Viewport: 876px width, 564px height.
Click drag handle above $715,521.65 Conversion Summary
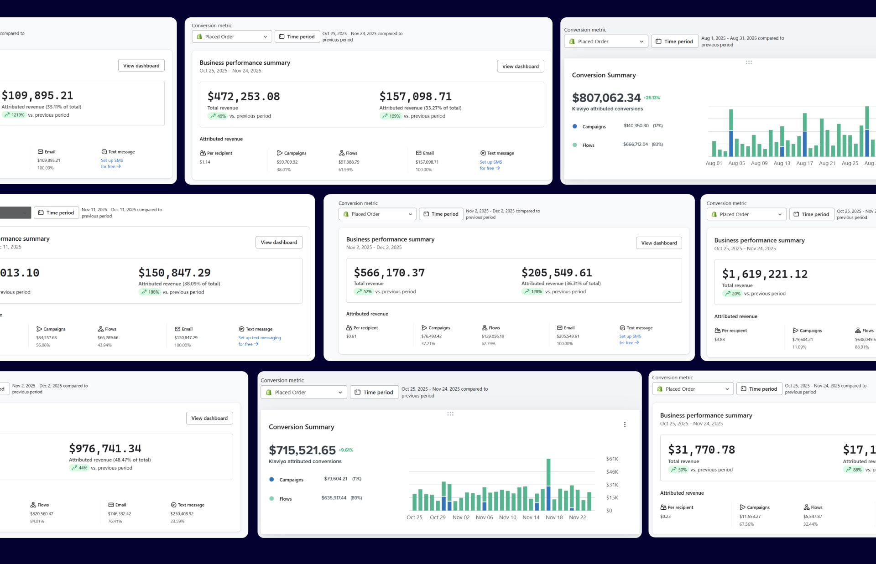point(450,414)
